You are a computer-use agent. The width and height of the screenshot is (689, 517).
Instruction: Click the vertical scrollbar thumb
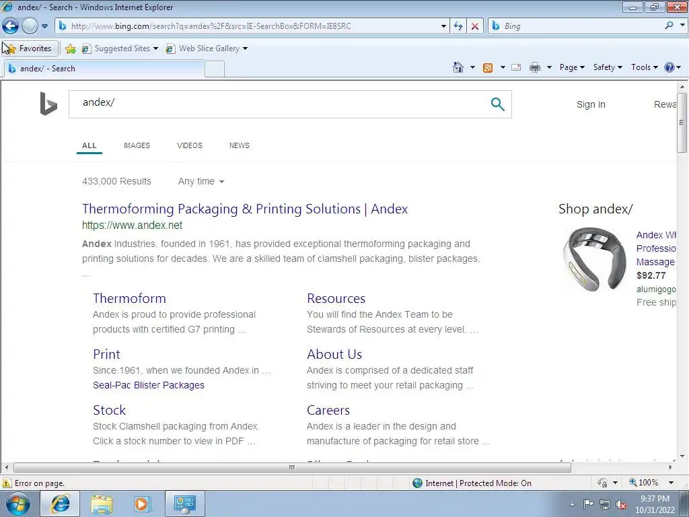682,123
